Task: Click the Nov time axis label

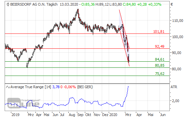Action: click(x=97, y=115)
